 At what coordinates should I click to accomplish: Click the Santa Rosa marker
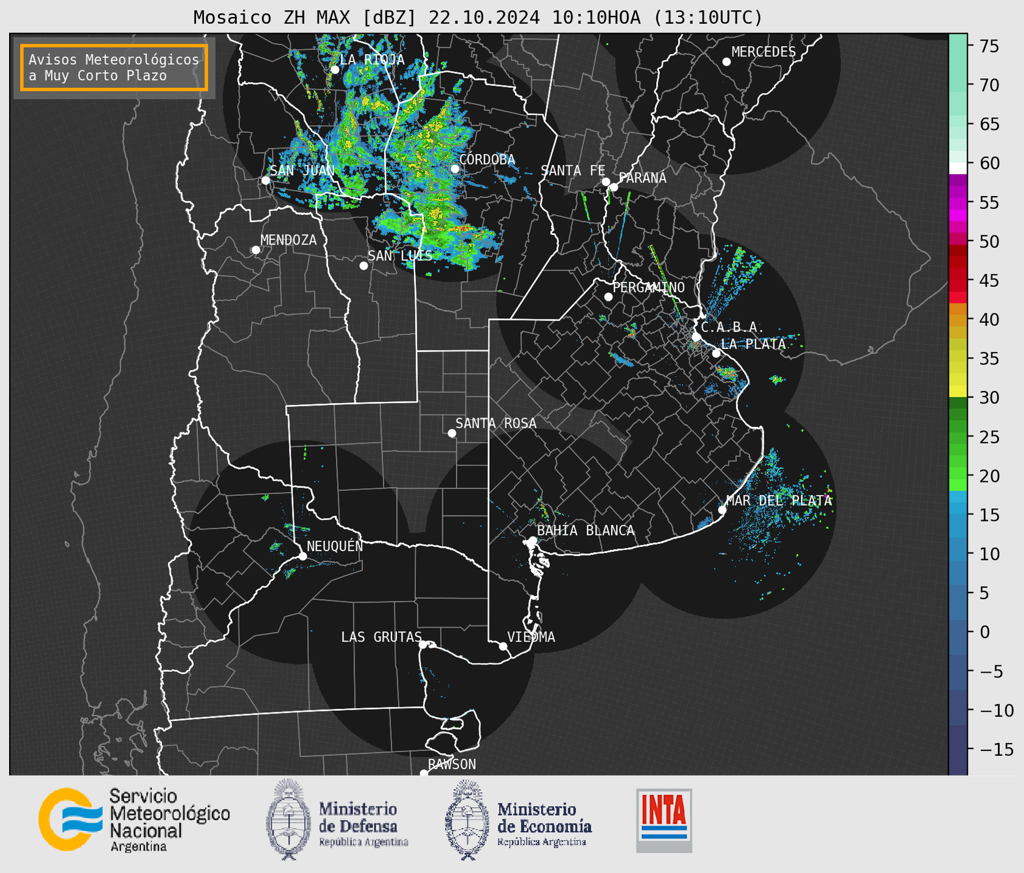[x=452, y=433]
